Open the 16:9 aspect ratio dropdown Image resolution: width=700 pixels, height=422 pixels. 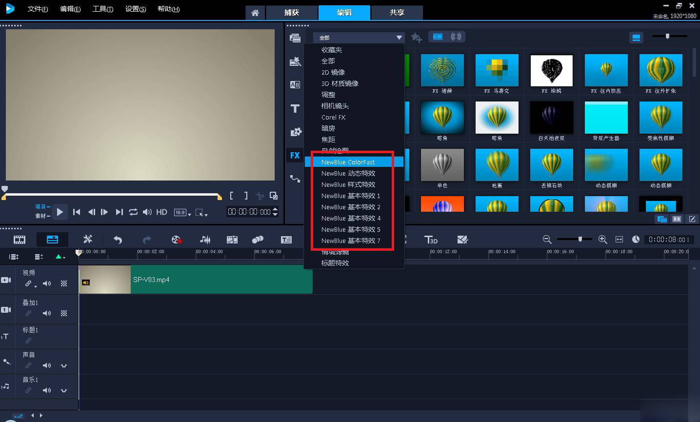click(183, 212)
